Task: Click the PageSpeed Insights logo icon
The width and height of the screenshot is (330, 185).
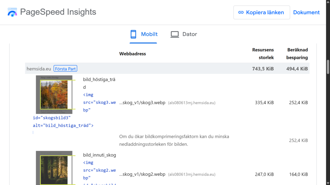Action: coord(12,12)
